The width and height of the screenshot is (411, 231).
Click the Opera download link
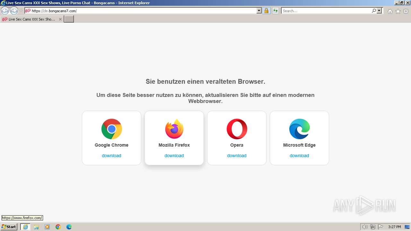pos(237,156)
